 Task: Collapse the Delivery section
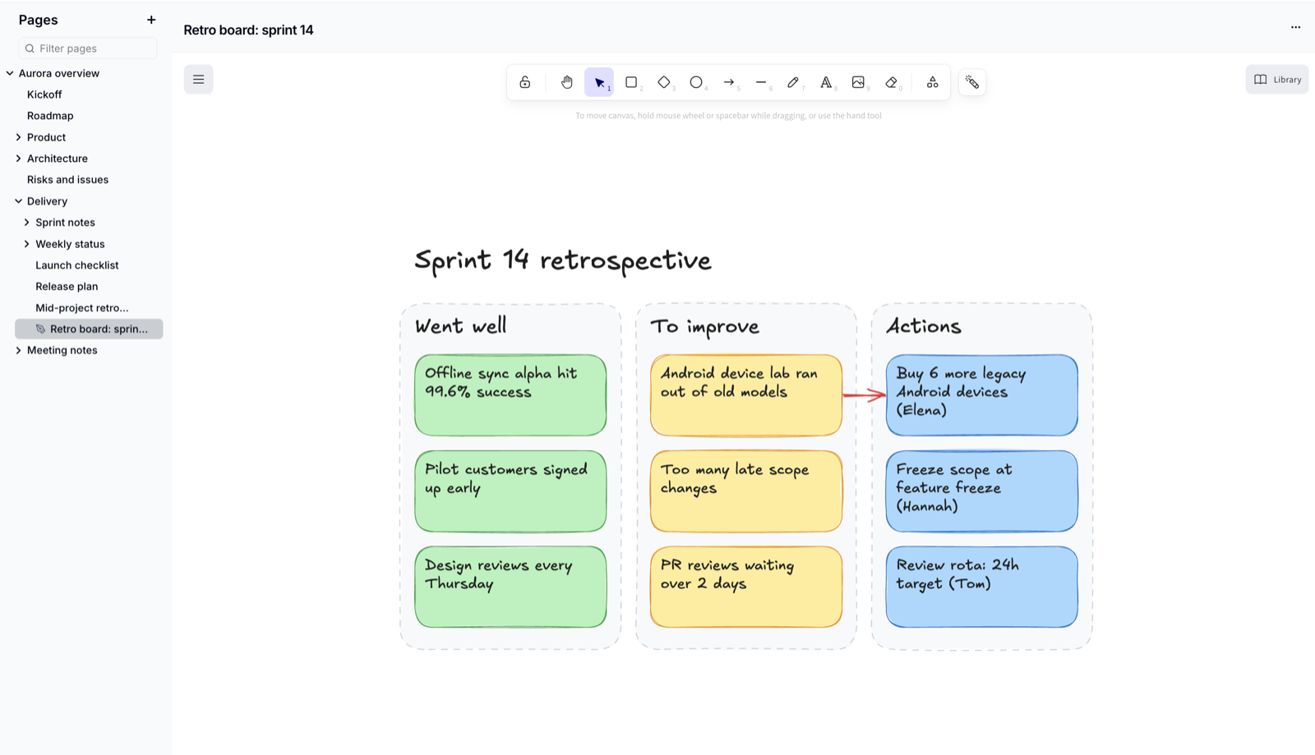click(x=19, y=201)
